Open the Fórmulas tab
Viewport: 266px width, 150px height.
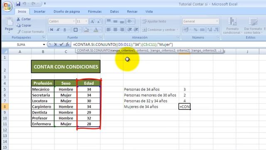[95, 12]
